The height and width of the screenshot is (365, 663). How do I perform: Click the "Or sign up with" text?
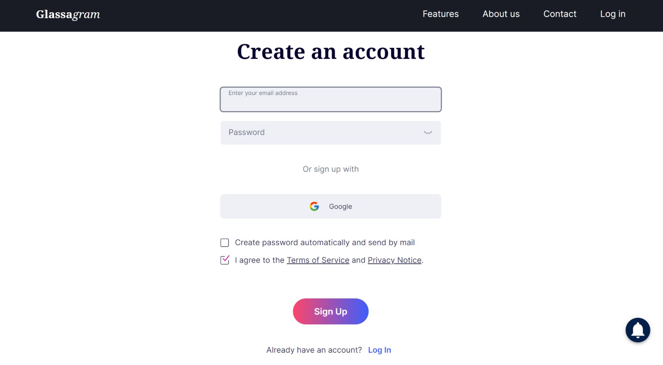coord(331,169)
